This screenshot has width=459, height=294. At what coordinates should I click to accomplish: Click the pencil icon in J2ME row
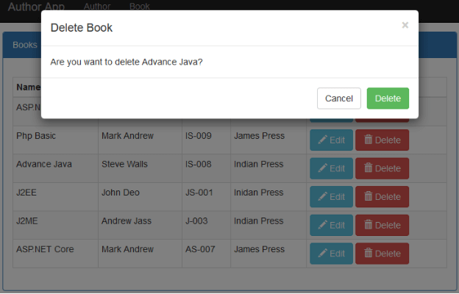tap(322, 225)
